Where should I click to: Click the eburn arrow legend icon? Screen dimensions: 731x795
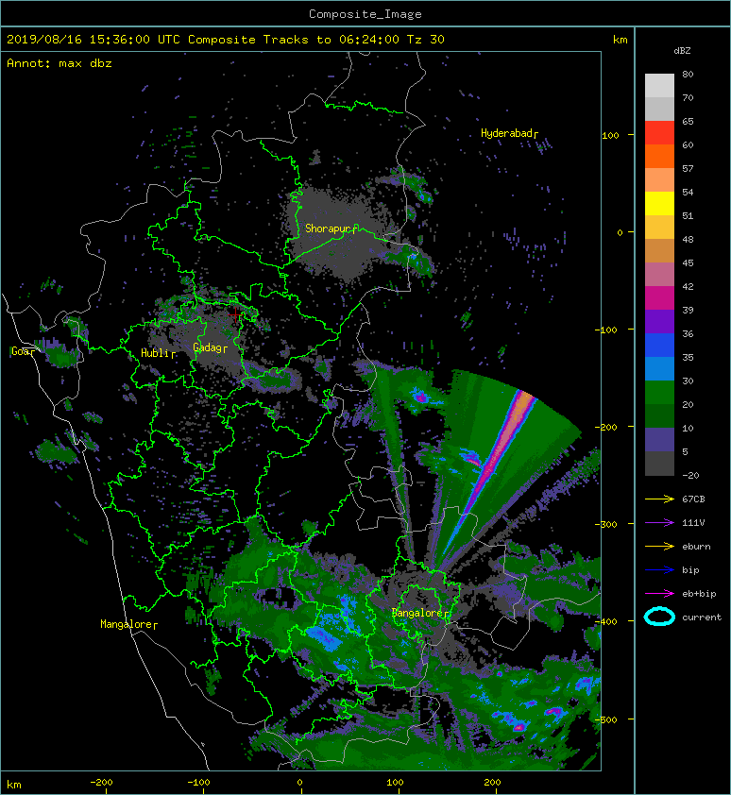(x=659, y=547)
